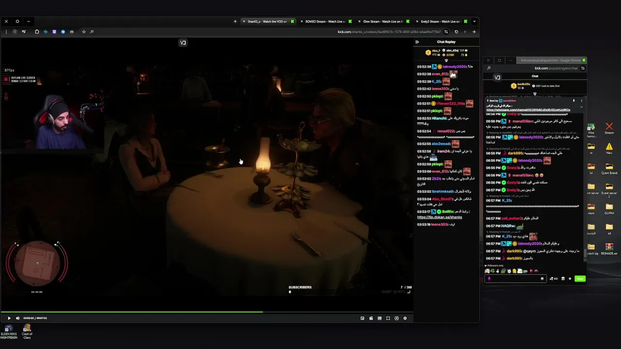The image size is (621, 349).
Task: Switch to Evely3 Stream tab
Action: point(441,21)
